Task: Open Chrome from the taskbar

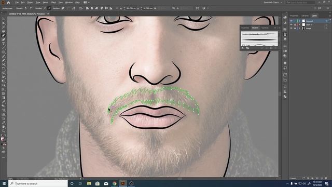Action: [x=114, y=183]
